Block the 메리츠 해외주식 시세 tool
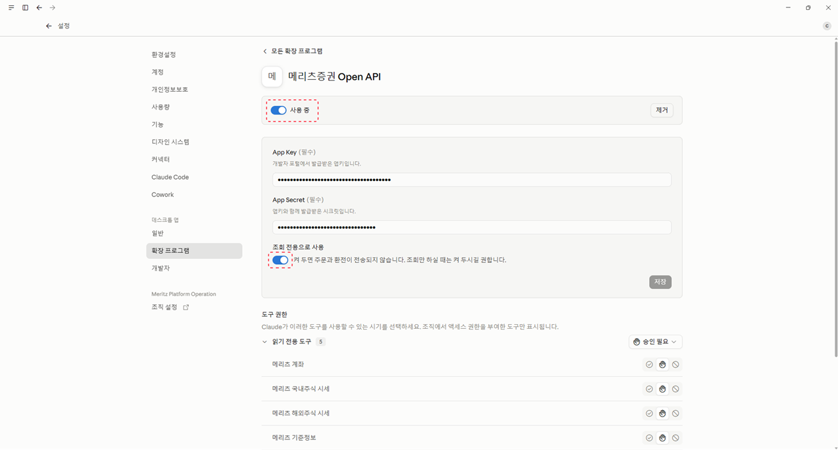 (676, 413)
